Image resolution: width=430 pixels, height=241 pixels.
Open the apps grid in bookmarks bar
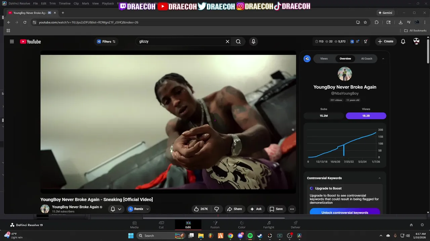[x=8, y=30]
